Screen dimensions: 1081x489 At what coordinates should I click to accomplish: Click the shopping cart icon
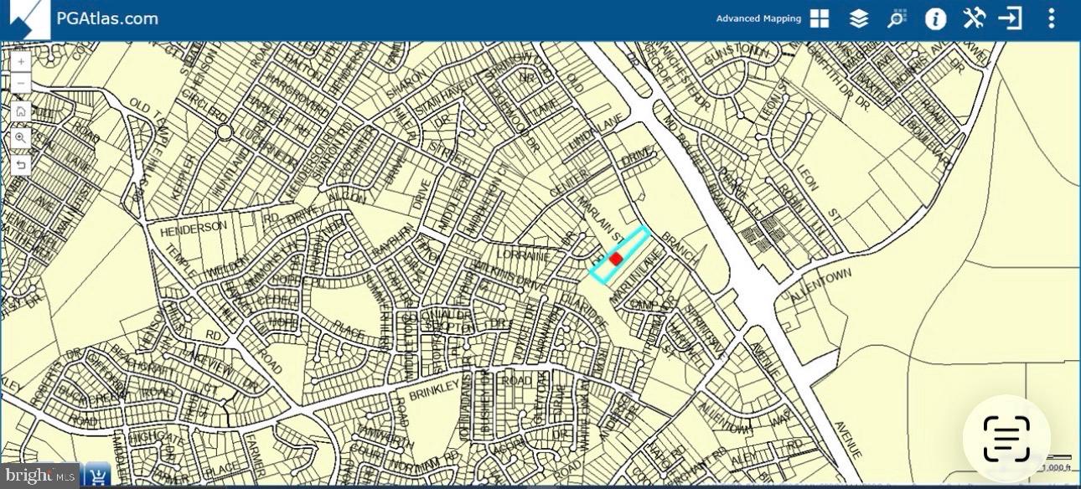[98, 476]
